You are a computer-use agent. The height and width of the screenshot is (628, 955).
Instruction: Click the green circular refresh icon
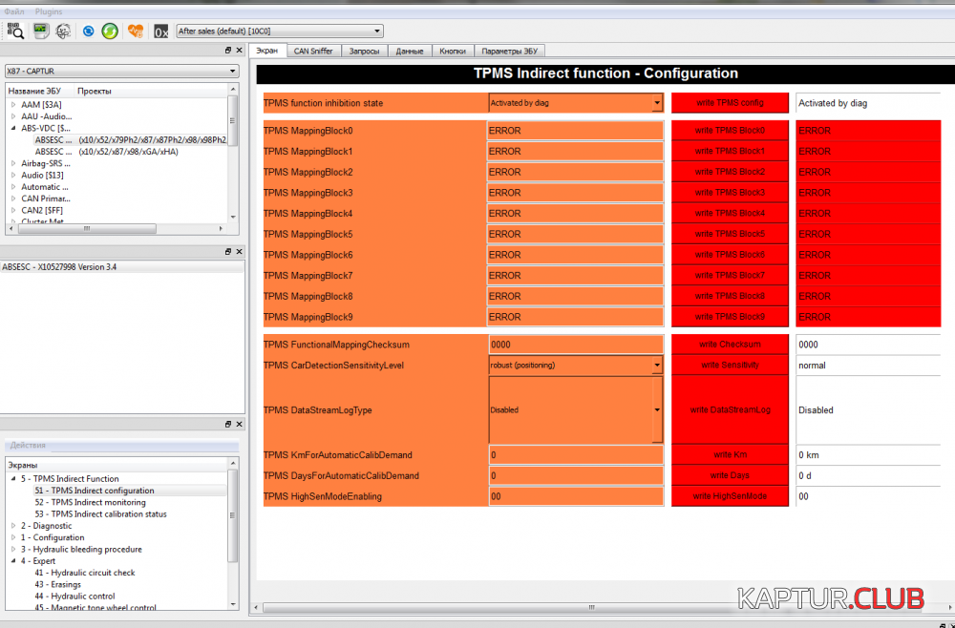coord(110,31)
